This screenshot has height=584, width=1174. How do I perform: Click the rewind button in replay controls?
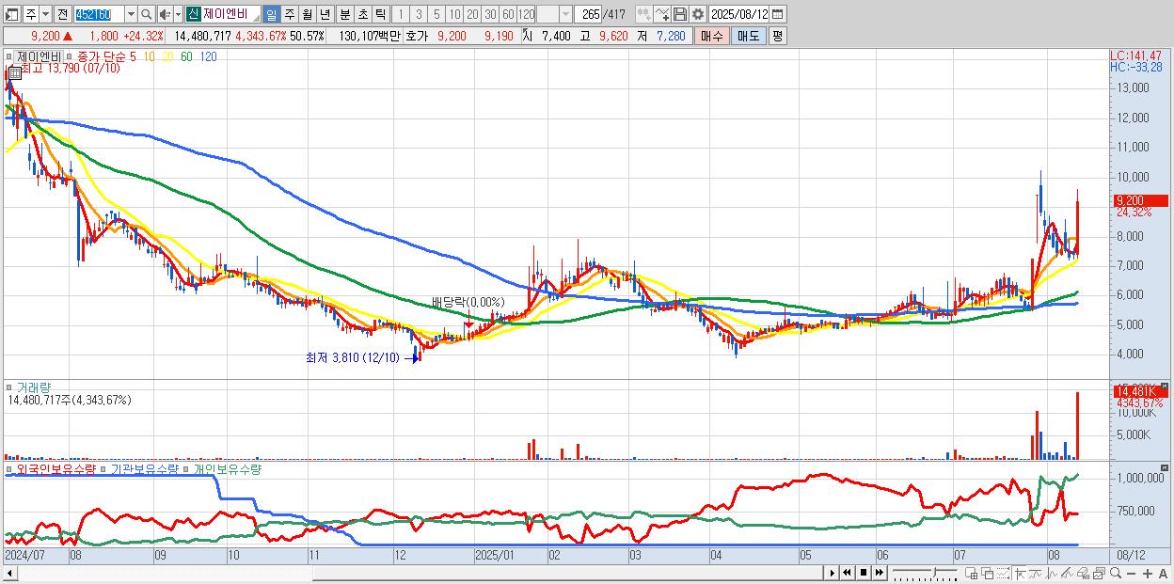click(847, 573)
